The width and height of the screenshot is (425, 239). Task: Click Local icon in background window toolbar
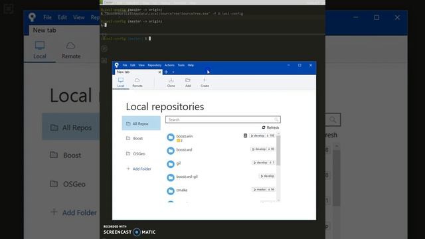[x=40, y=46]
